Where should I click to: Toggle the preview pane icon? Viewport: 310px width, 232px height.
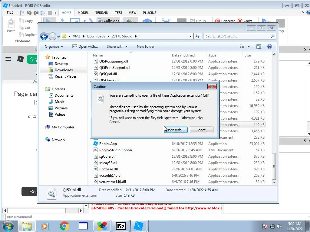tap(259, 46)
